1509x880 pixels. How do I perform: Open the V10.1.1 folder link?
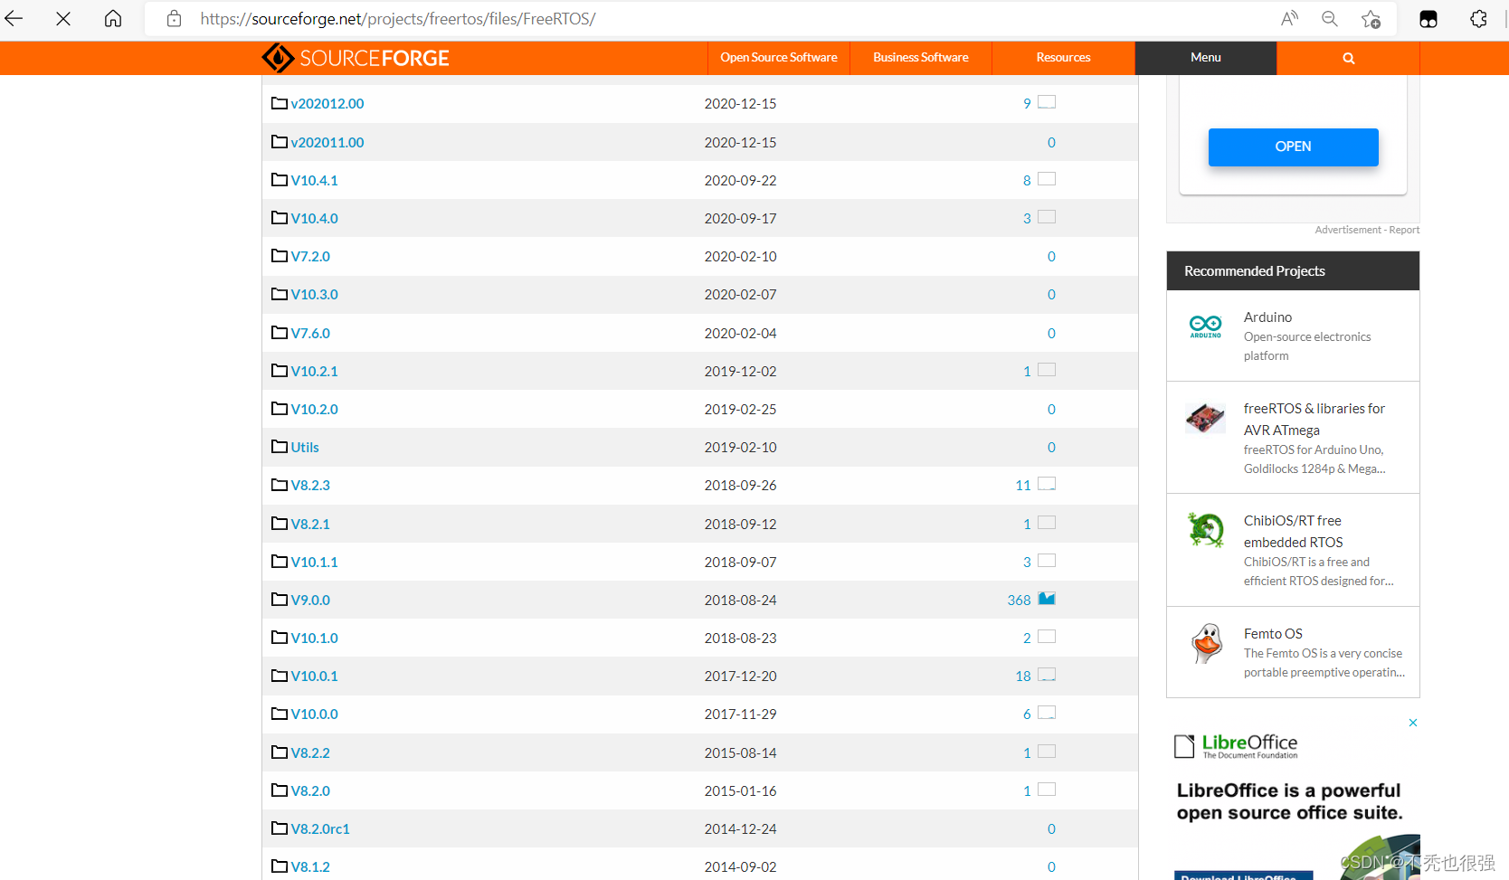point(314,562)
